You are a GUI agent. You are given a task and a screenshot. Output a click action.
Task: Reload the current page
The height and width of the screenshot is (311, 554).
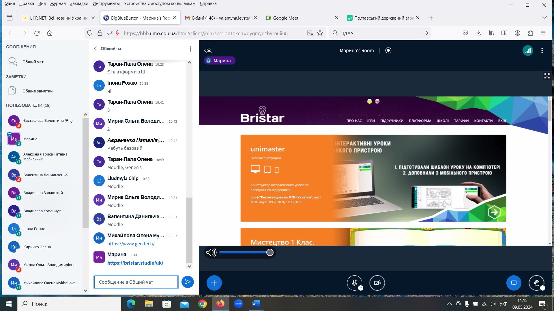click(37, 33)
